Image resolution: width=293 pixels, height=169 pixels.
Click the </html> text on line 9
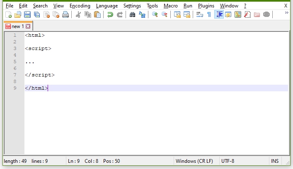(36, 88)
